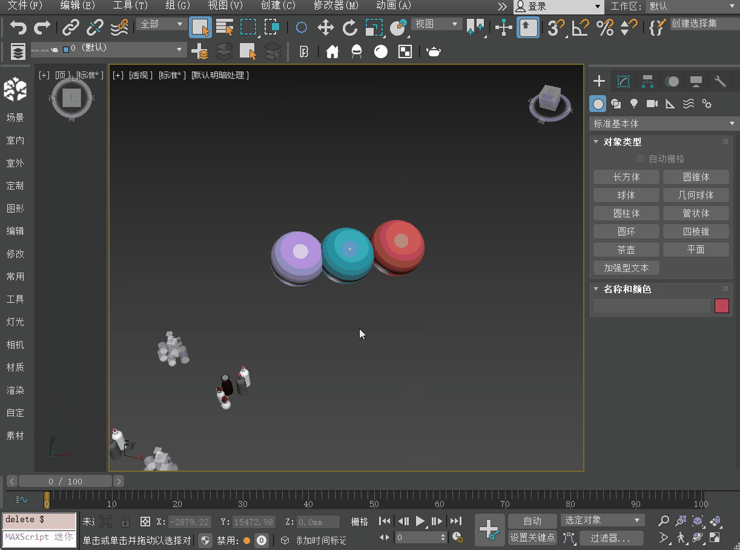
Task: Select the Shapes category icon
Action: 616,104
